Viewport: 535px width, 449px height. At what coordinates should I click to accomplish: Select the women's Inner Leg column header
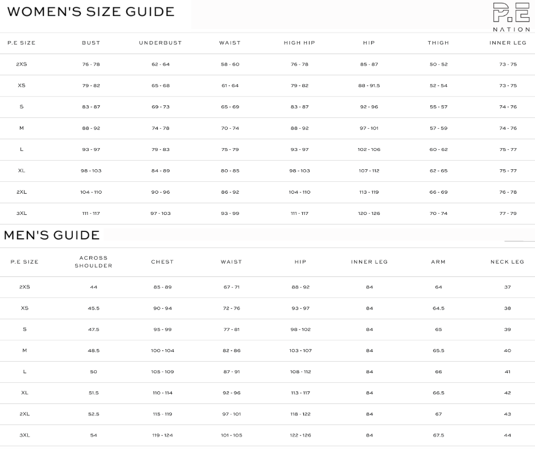tap(508, 43)
